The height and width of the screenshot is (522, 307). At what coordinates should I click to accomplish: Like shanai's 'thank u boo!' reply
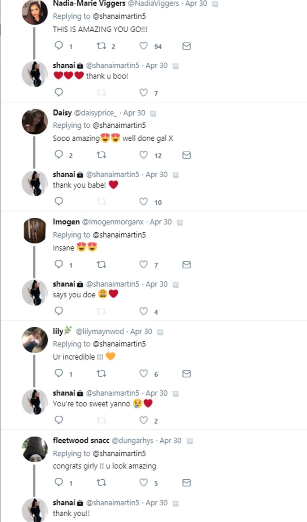(144, 93)
